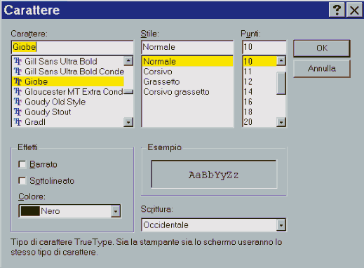Select size 12 in the Punti list

(259, 81)
